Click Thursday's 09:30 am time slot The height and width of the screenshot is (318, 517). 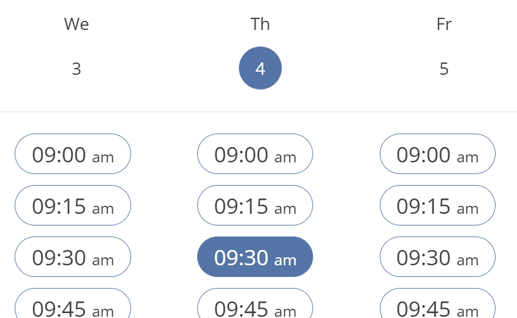(x=255, y=257)
